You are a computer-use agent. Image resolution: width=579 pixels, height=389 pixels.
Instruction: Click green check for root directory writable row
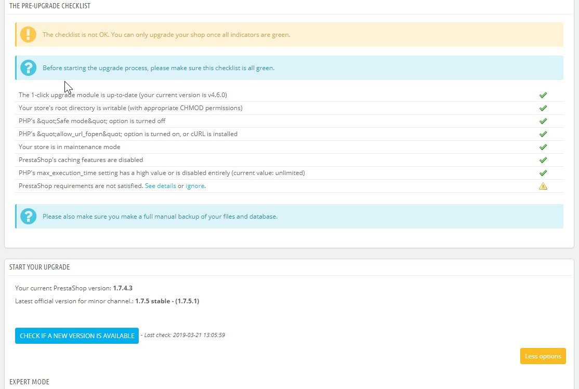pos(543,108)
